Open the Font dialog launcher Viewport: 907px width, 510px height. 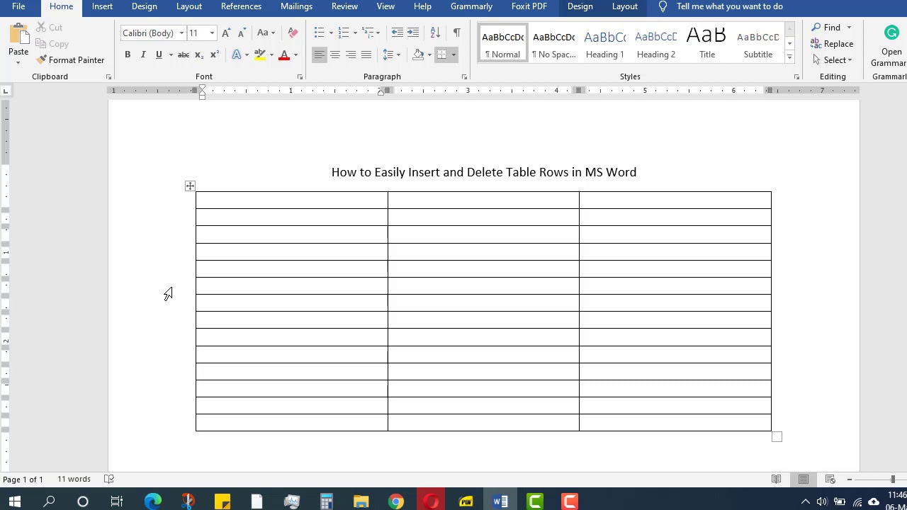pos(300,76)
